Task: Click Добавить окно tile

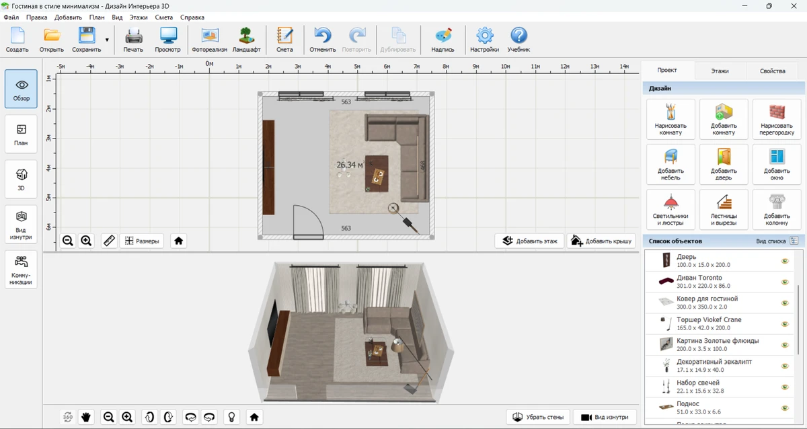Action: tap(777, 164)
